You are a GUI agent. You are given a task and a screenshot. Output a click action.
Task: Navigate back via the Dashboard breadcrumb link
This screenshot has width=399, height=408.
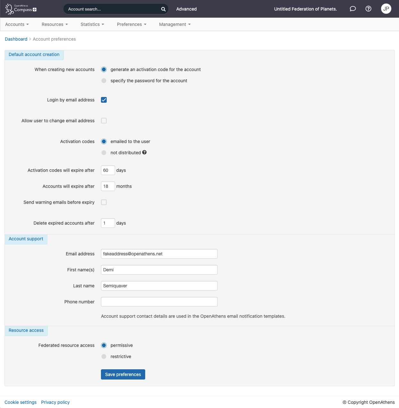point(16,39)
